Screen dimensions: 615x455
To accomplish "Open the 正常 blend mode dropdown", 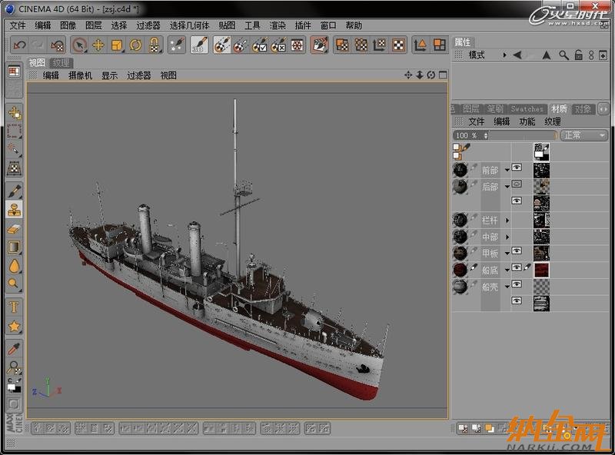I will (x=583, y=135).
